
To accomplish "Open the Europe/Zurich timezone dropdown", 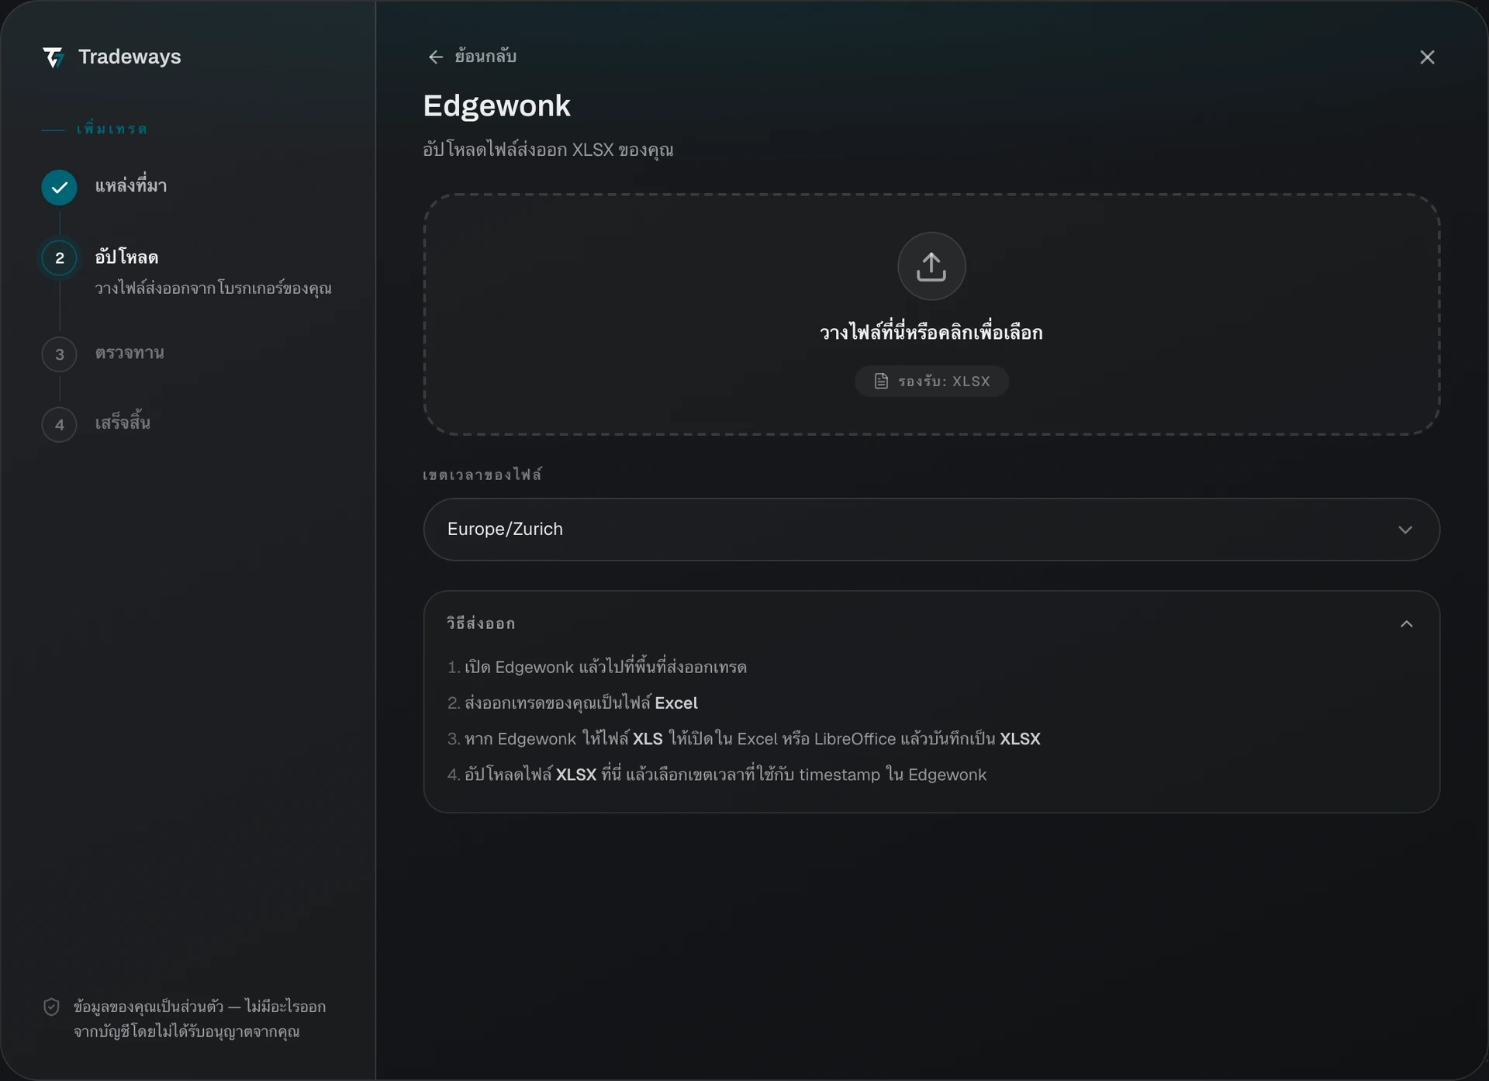I will (x=931, y=530).
